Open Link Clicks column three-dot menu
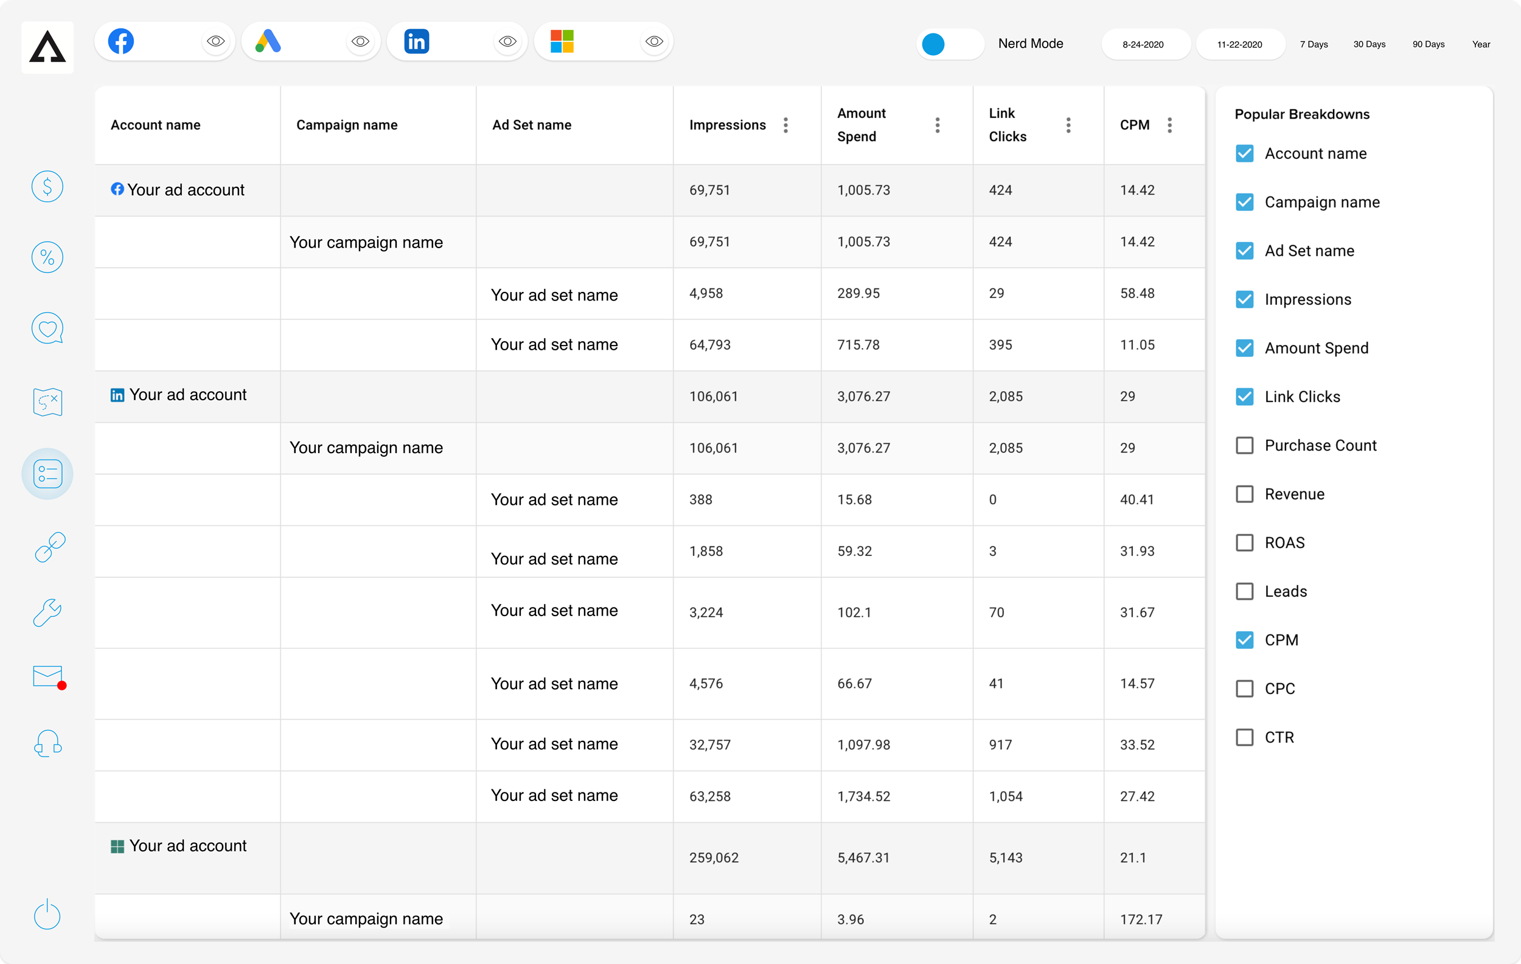Image resolution: width=1521 pixels, height=964 pixels. (1068, 125)
